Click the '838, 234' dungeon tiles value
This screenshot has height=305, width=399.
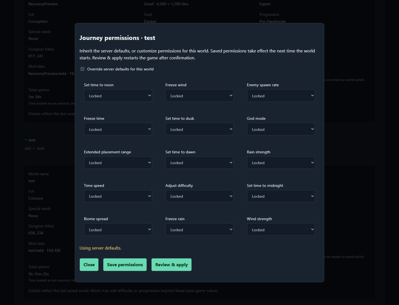click(x=36, y=233)
